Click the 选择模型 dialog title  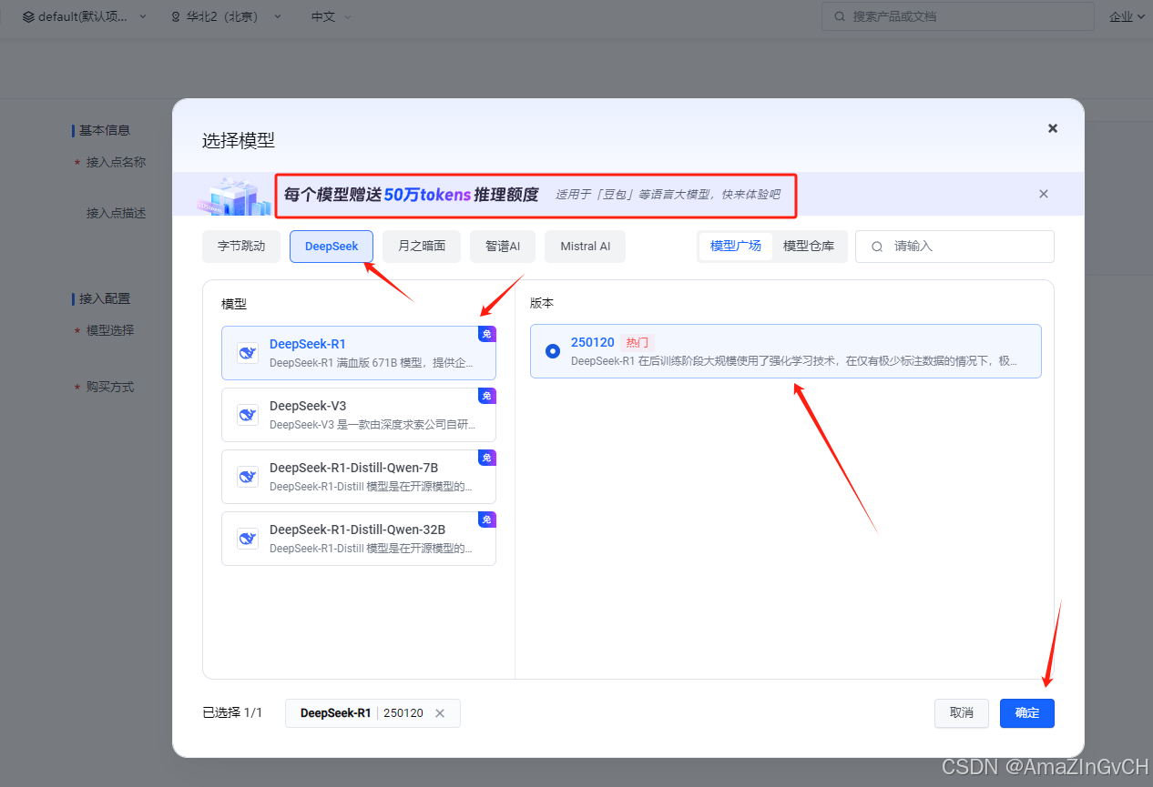pyautogui.click(x=238, y=140)
